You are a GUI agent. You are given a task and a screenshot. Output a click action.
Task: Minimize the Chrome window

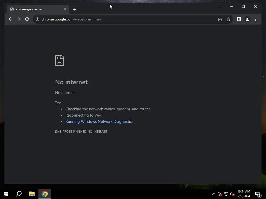pyautogui.click(x=231, y=6)
